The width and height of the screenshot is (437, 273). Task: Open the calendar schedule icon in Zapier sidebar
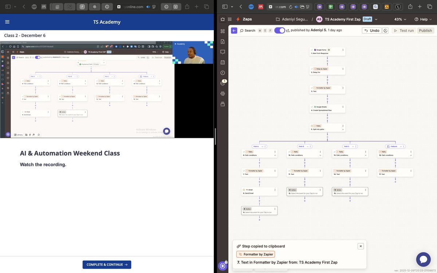tap(223, 62)
